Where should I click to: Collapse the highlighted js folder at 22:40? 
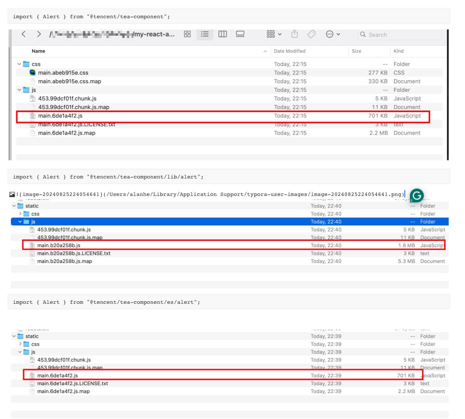[20, 222]
